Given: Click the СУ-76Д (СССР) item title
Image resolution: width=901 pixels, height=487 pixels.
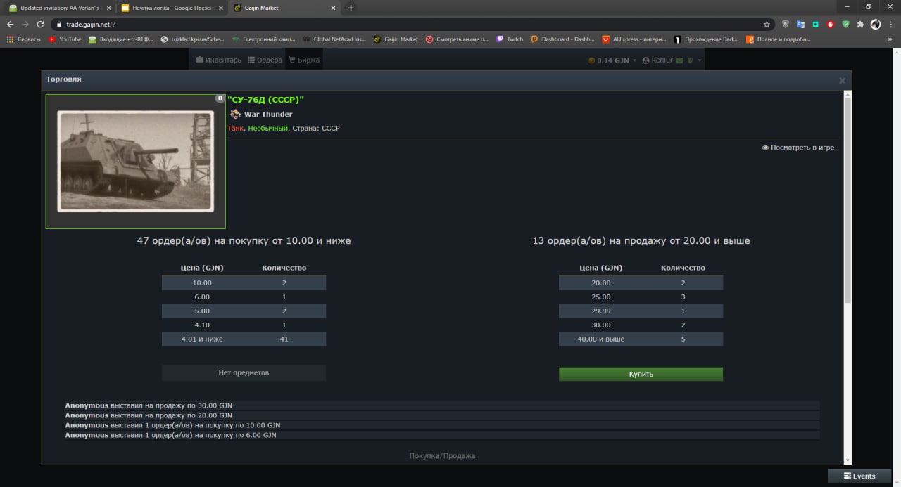Looking at the screenshot, I should (265, 100).
